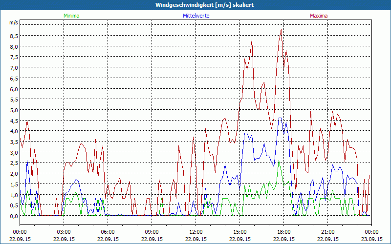Image resolution: width=391 pixels, height=244 pixels.
Task: Click the 1,5 y-axis value
Action: (14, 184)
